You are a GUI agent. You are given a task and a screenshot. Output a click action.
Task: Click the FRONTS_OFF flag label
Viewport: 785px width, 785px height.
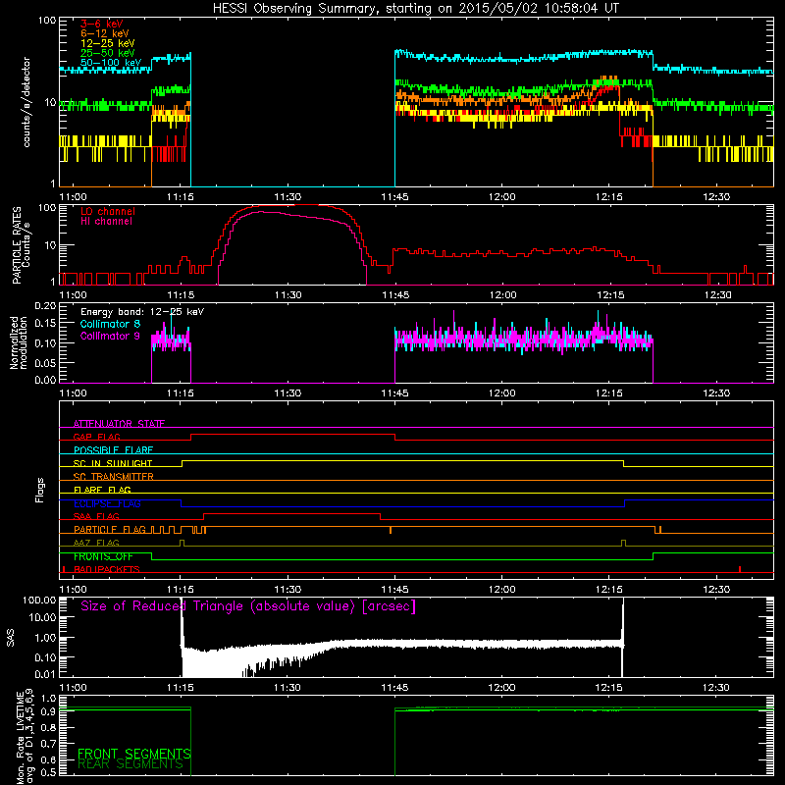[x=103, y=556]
